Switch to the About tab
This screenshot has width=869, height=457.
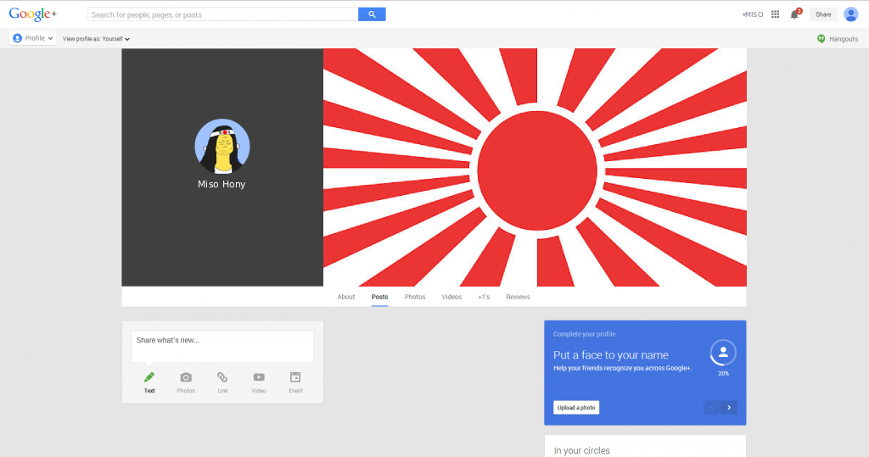point(346,297)
